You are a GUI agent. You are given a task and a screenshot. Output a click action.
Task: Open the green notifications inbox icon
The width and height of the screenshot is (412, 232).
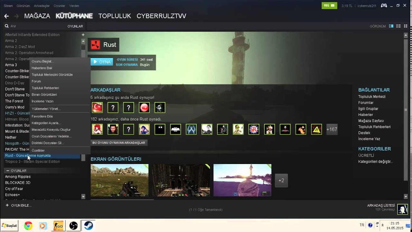tap(329, 5)
